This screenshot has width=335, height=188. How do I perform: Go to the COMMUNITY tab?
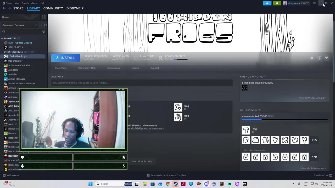(x=53, y=8)
